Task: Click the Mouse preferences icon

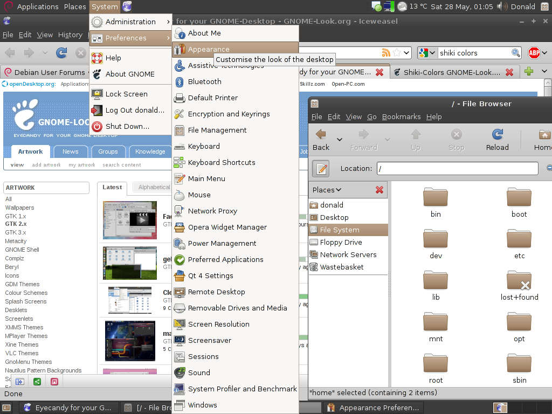Action: pos(180,195)
